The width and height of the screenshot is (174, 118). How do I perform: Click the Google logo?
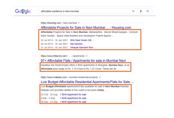[23, 11]
